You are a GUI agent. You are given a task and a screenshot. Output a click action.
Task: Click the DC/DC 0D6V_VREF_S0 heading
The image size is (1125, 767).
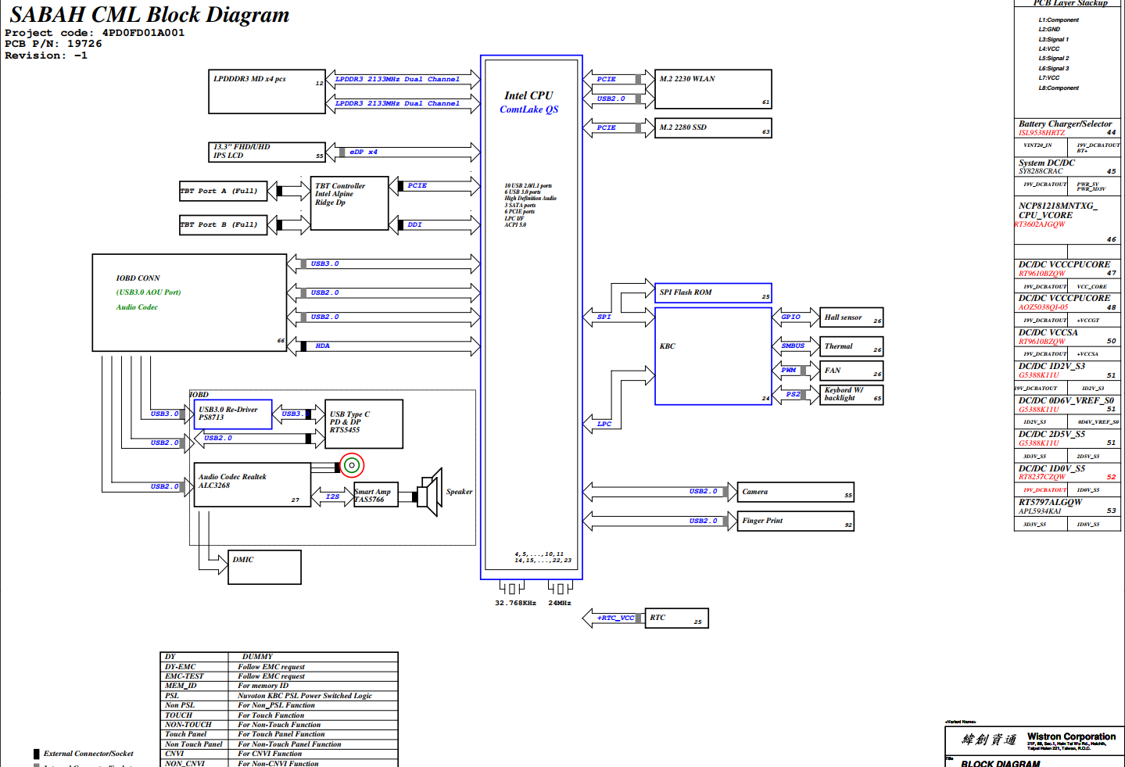[1066, 400]
